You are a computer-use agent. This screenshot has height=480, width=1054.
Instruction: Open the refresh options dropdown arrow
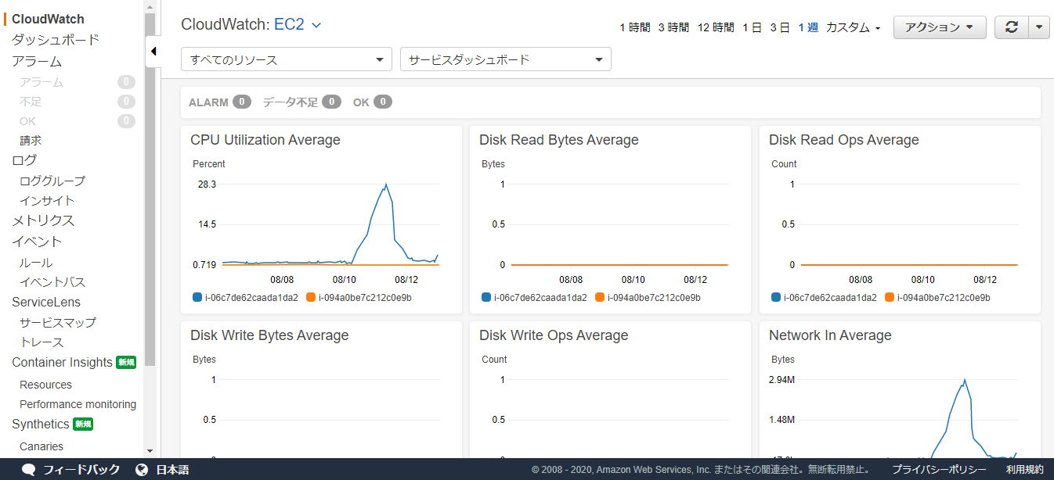coord(1038,27)
